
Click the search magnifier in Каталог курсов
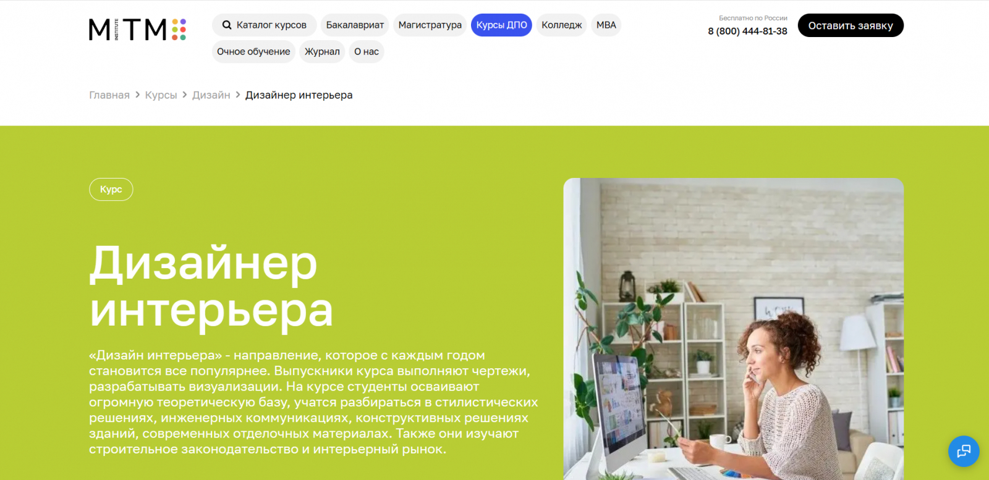[227, 25]
